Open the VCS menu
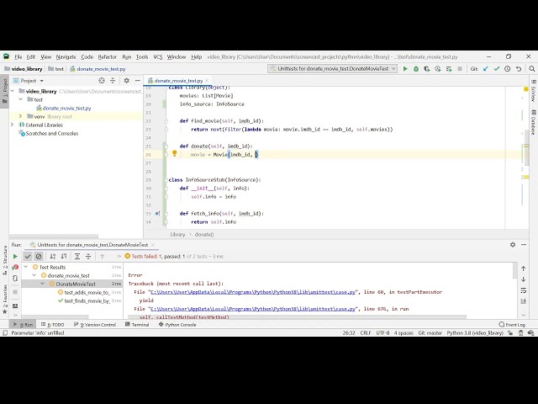This screenshot has height=404, width=538. coord(158,57)
